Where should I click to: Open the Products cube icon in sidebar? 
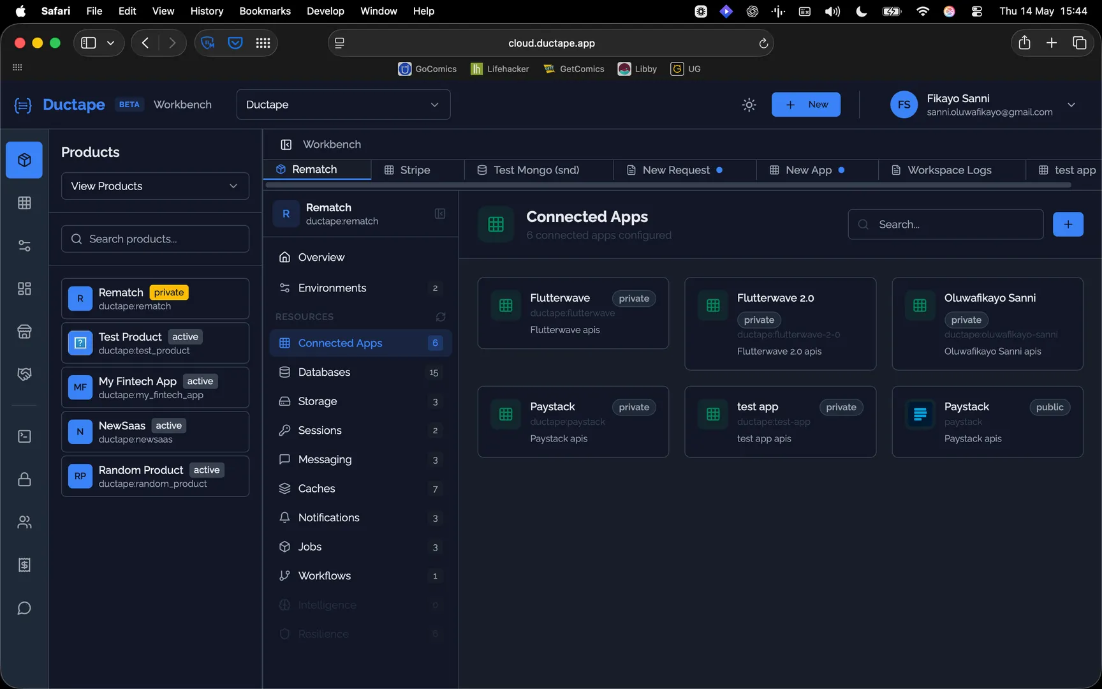24,159
